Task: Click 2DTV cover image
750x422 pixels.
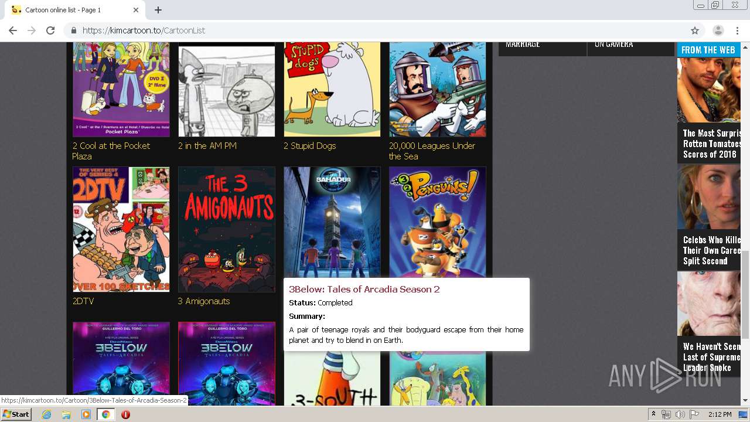Action: (x=121, y=229)
